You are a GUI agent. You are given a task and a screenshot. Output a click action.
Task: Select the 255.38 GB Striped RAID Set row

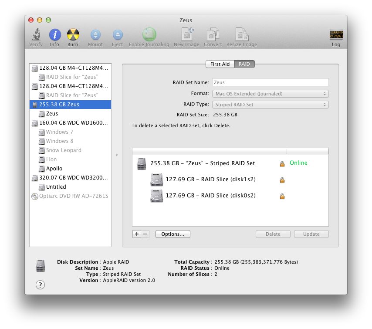(x=230, y=163)
